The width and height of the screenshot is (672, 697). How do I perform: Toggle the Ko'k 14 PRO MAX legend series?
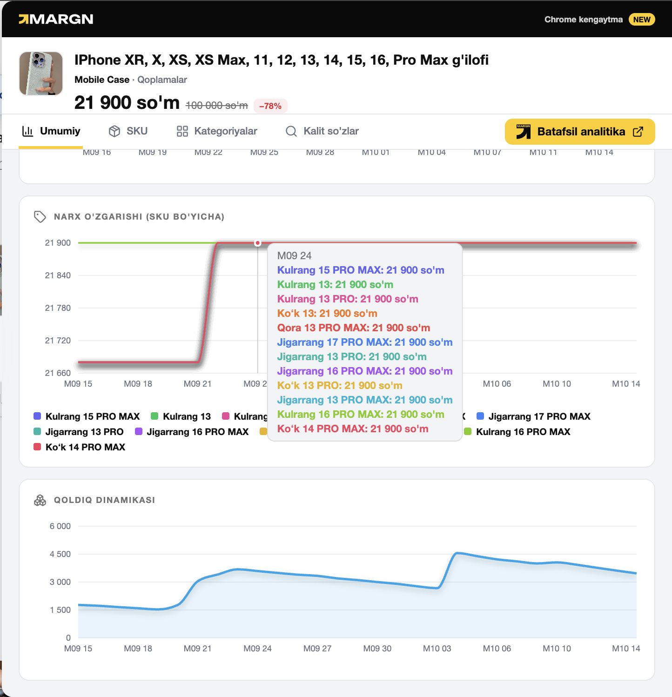80,447
